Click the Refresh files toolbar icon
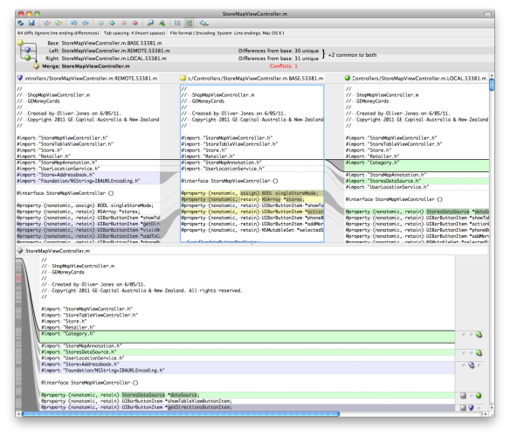510x438 pixels. 21,23
